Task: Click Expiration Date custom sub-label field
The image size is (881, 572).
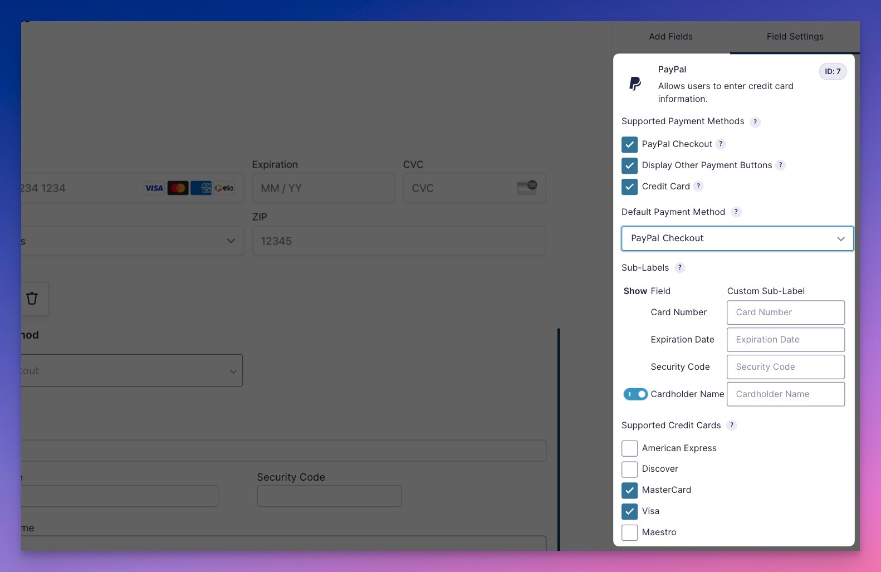Action: point(786,340)
